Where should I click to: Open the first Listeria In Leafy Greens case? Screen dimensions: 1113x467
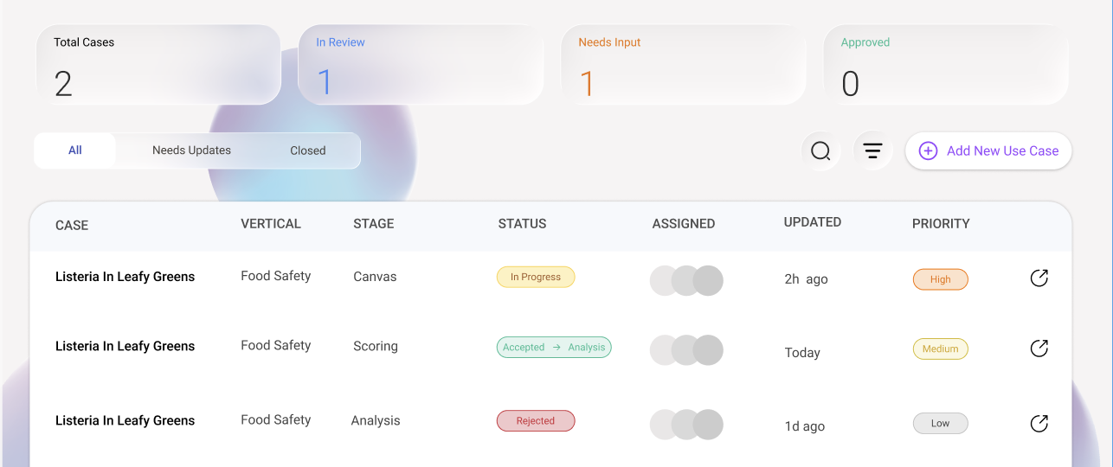pyautogui.click(x=125, y=277)
